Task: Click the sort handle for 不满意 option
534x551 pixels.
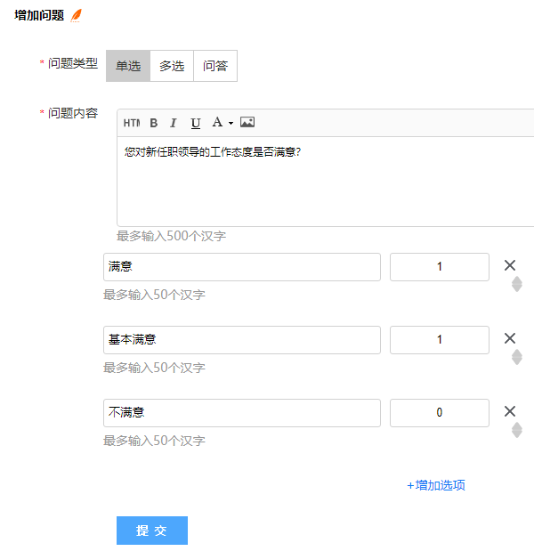Action: pos(517,430)
